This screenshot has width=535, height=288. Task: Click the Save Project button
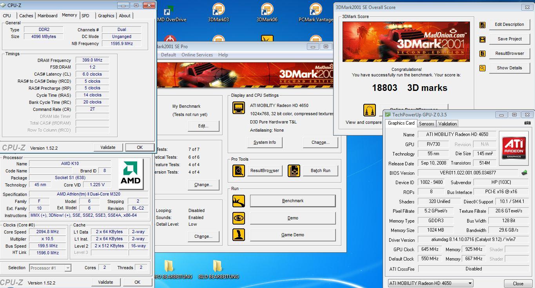(510, 39)
